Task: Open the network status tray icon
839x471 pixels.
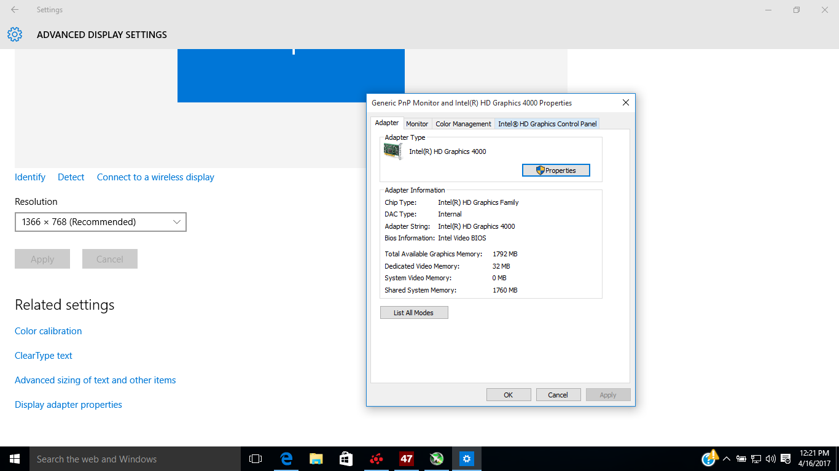Action: (x=755, y=459)
